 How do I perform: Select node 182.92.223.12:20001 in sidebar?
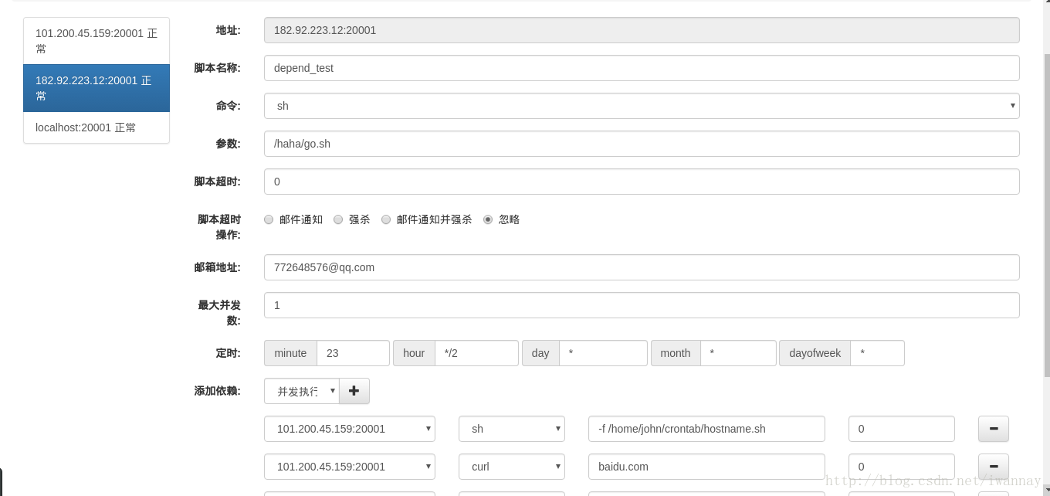tap(97, 88)
